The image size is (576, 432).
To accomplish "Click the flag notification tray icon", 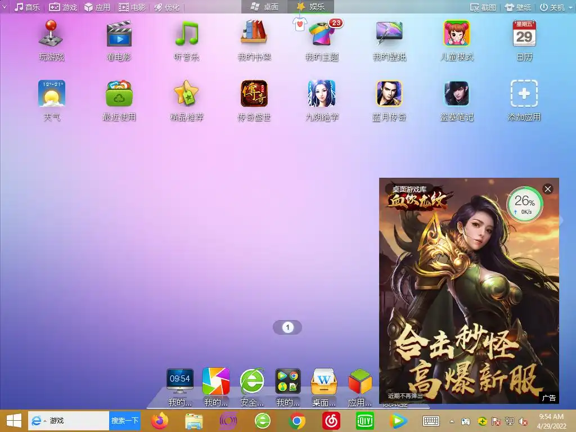I will (x=496, y=421).
